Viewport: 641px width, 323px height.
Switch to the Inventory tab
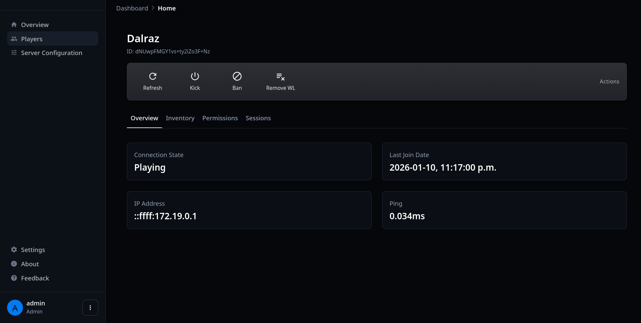coord(180,118)
